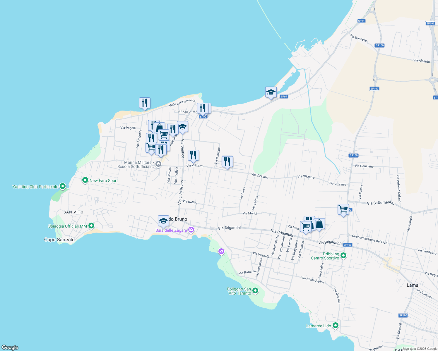Select the shopping cart icon near Via Joni
438x351 pixels.
click(164, 134)
